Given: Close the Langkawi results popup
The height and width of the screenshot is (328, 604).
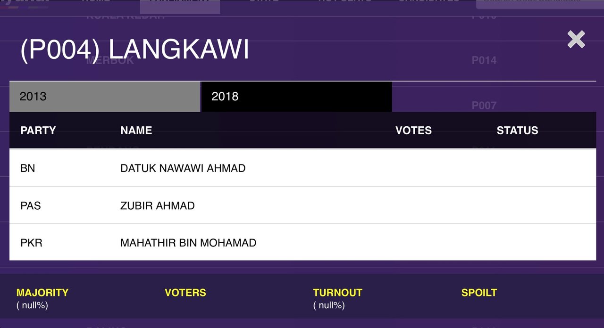Looking at the screenshot, I should [x=576, y=40].
